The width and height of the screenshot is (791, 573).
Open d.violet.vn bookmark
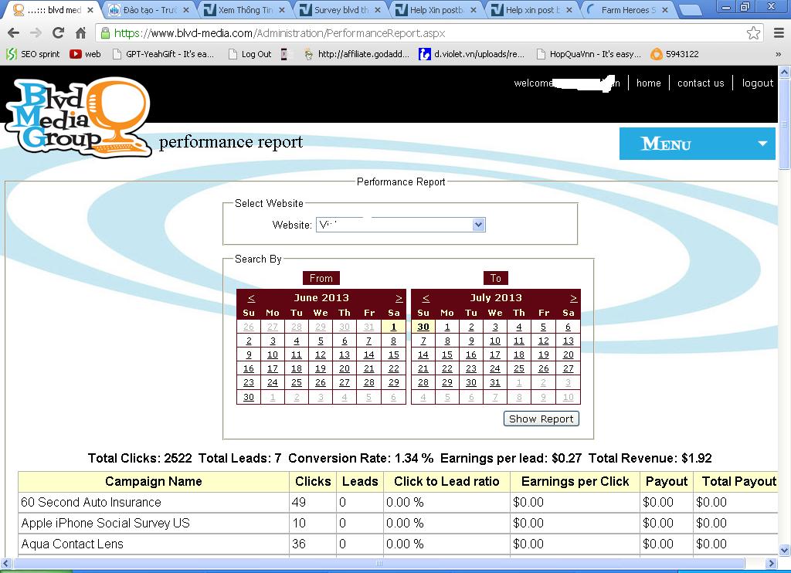pos(472,54)
